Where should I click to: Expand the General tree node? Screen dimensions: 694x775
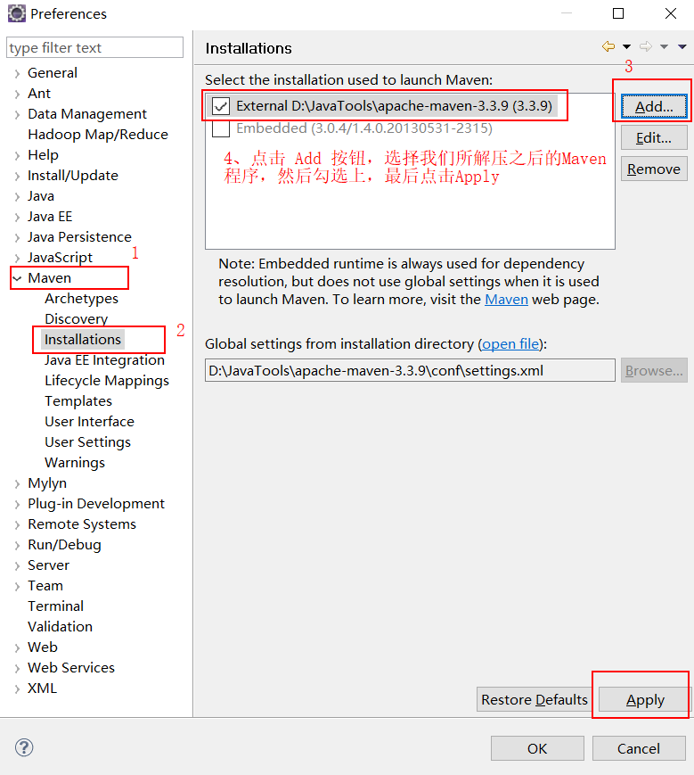pos(17,74)
